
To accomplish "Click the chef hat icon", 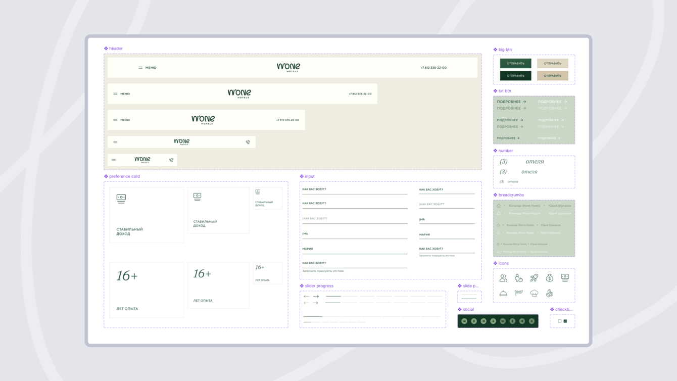I will click(x=534, y=293).
